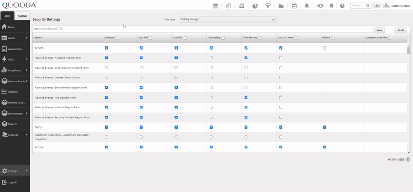
Task: Open the inbox tray icon
Action: (x=242, y=6)
